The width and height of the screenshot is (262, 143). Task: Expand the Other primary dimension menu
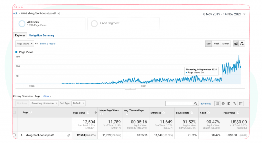[47, 96]
